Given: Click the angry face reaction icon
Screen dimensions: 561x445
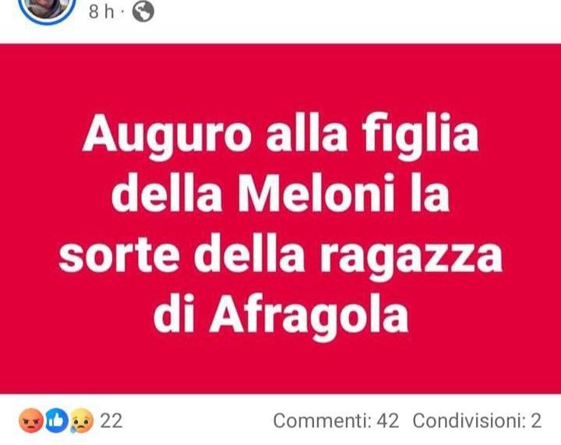Looking at the screenshot, I should coord(31,421).
